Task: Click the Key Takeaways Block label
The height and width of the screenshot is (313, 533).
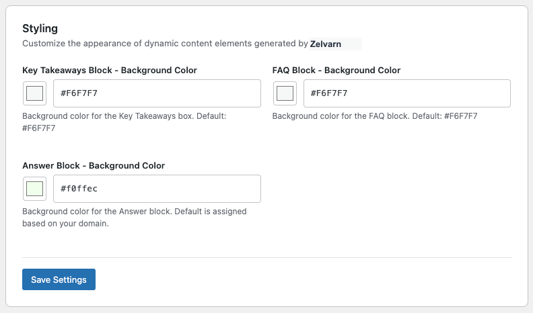Action: point(110,71)
